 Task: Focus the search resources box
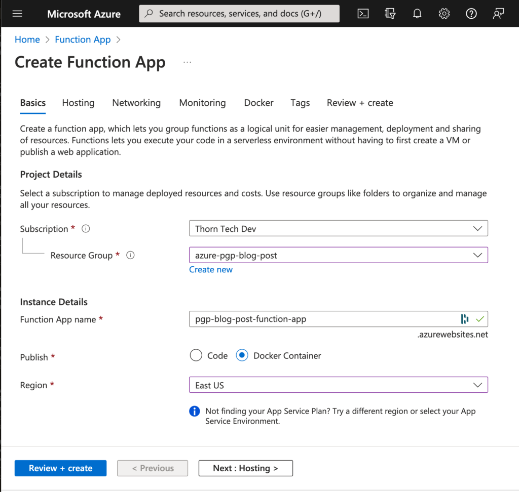[x=239, y=14]
